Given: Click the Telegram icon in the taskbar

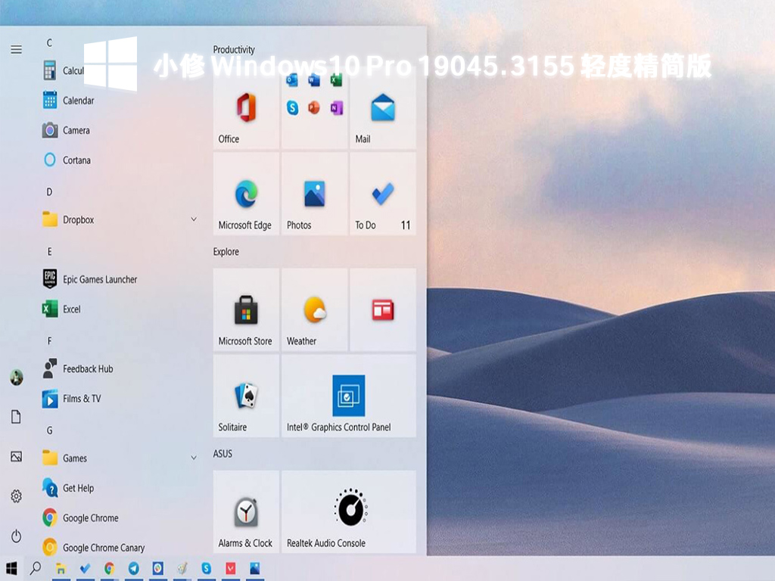Looking at the screenshot, I should click(133, 568).
